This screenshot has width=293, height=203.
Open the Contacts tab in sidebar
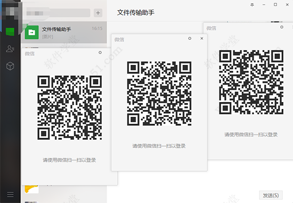coord(10,49)
